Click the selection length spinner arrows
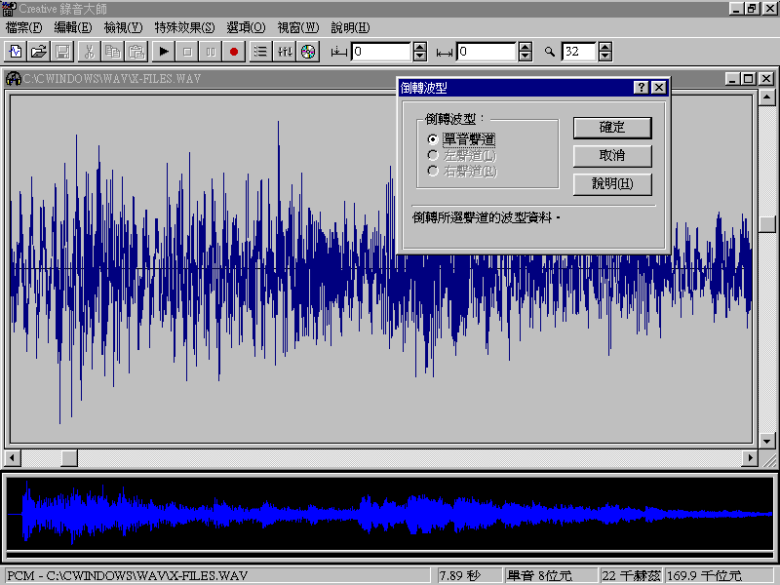 526,51
